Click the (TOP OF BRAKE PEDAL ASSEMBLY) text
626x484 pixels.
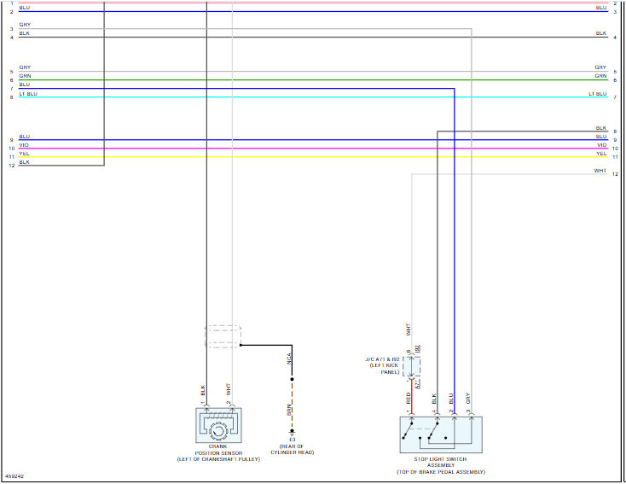tap(441, 472)
